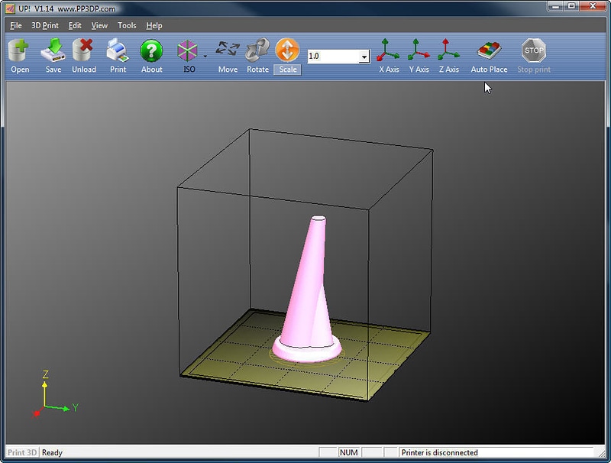Click the NUM indicator in status bar
The width and height of the screenshot is (611, 463).
pyautogui.click(x=349, y=452)
